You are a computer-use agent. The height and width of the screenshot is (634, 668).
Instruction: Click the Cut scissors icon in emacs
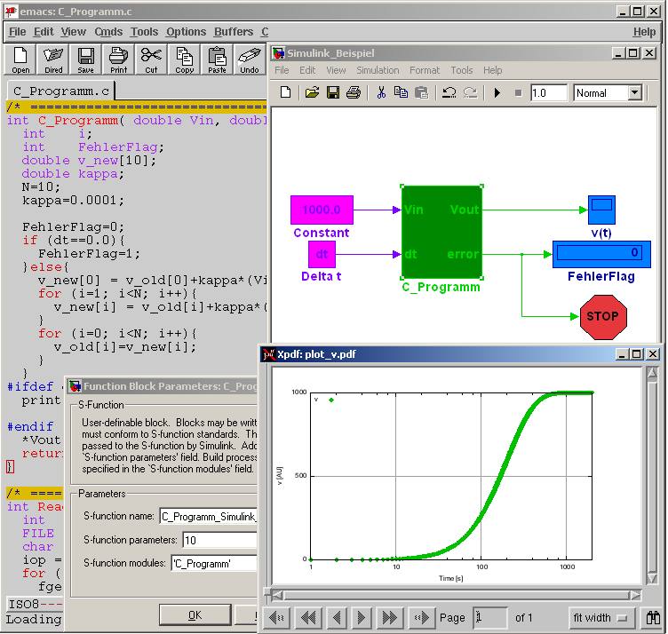(x=151, y=59)
